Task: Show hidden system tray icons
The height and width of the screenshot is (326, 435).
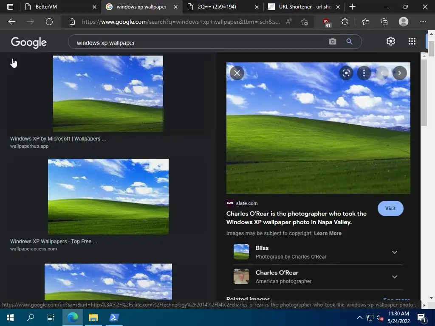Action: (x=359, y=318)
